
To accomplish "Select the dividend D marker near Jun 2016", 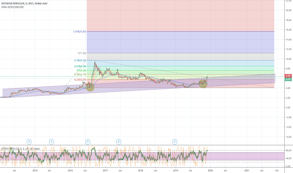I will (x=88, y=142).
